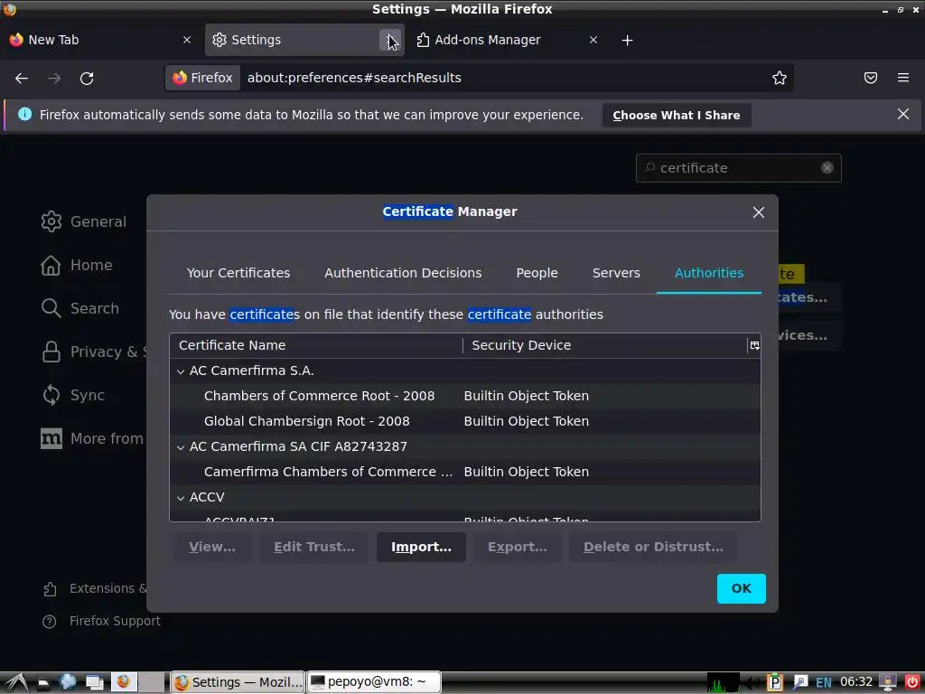925x694 pixels.
Task: Close the Add-ons Manager tab
Action: click(x=593, y=40)
